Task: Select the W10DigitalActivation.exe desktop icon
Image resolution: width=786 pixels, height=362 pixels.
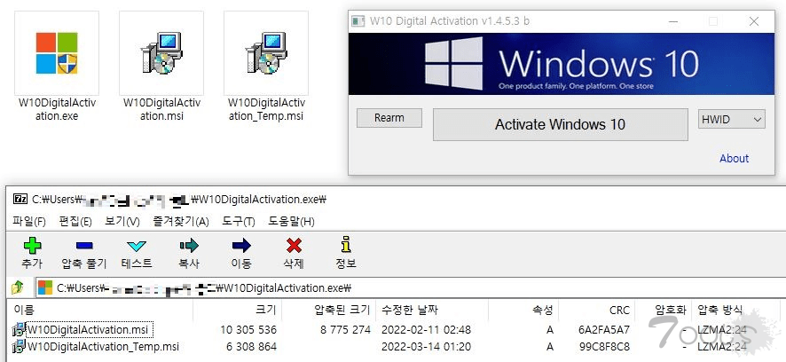Action: [56, 53]
